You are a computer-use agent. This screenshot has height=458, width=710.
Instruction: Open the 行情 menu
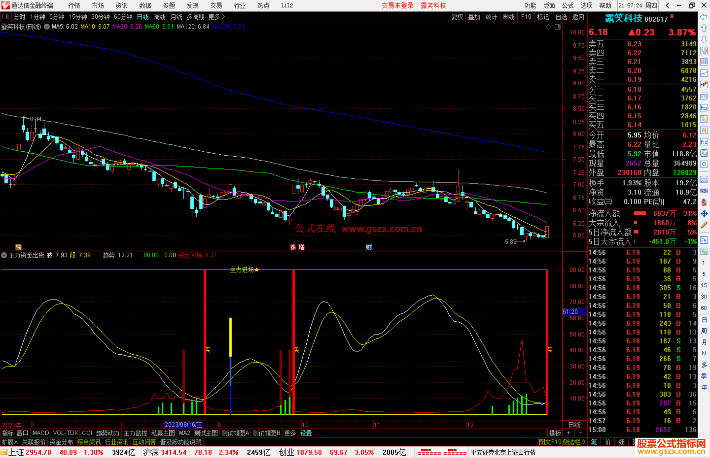click(74, 6)
